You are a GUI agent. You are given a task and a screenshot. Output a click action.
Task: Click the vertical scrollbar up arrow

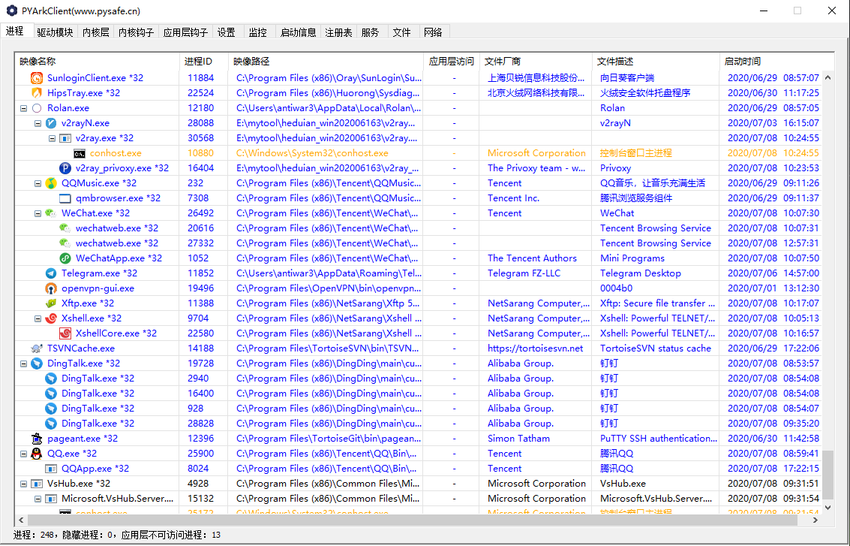[x=827, y=77]
